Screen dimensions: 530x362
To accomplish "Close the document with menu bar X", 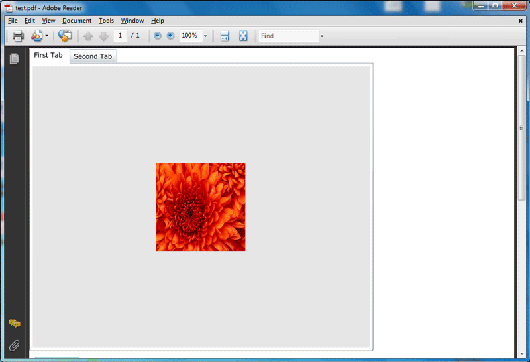I will (521, 21).
